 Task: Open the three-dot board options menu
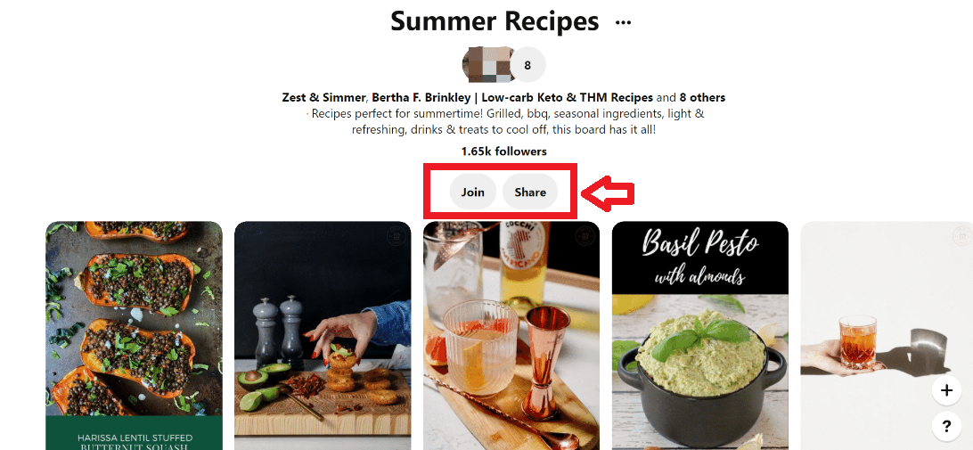click(623, 23)
